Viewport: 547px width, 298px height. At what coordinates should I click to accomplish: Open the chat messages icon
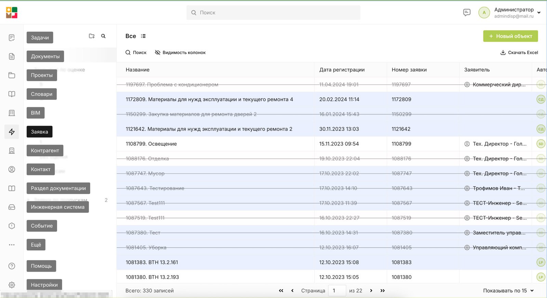467,13
